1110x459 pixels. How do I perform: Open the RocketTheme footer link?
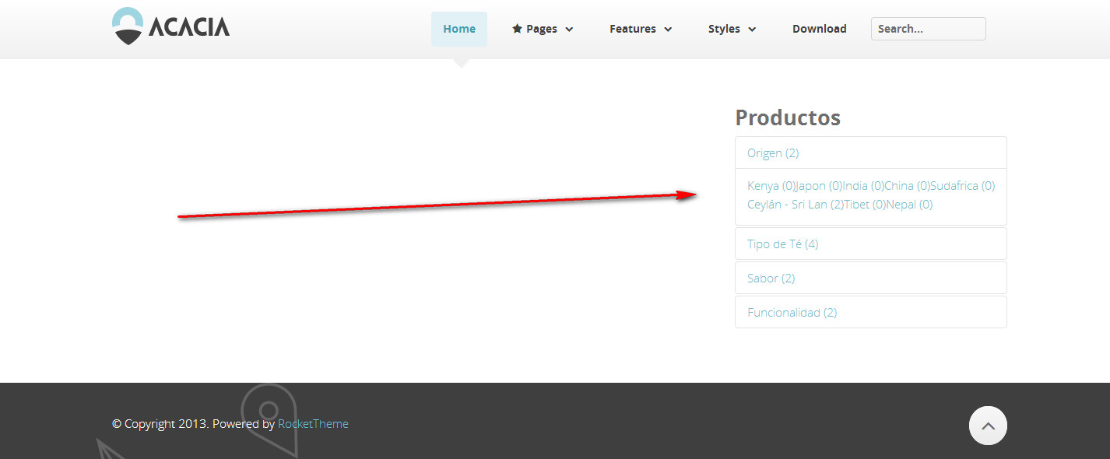coord(313,424)
